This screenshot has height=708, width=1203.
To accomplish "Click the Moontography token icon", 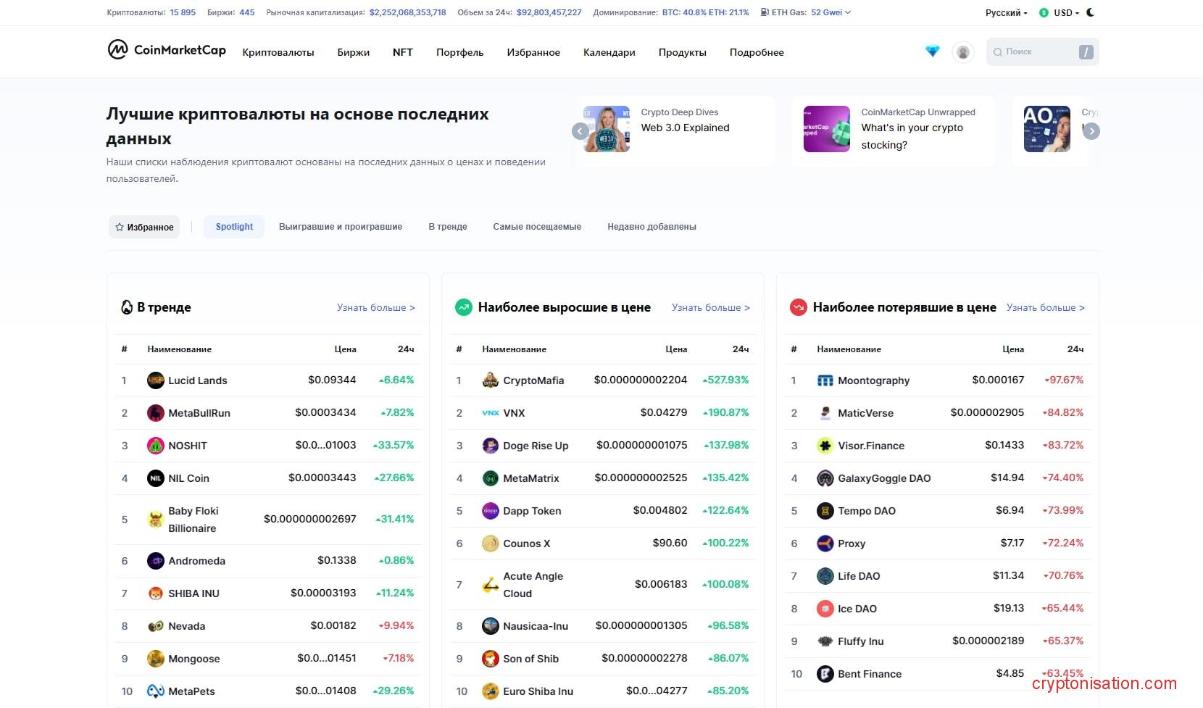I will 825,380.
